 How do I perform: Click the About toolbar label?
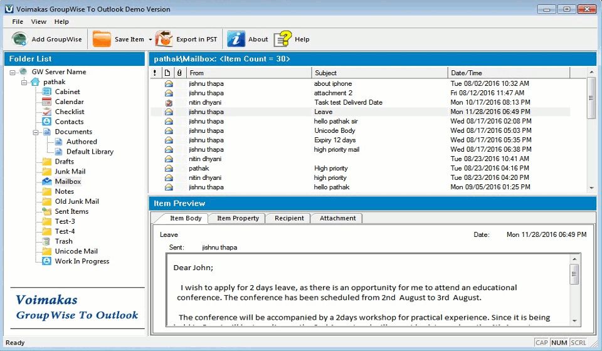point(258,39)
